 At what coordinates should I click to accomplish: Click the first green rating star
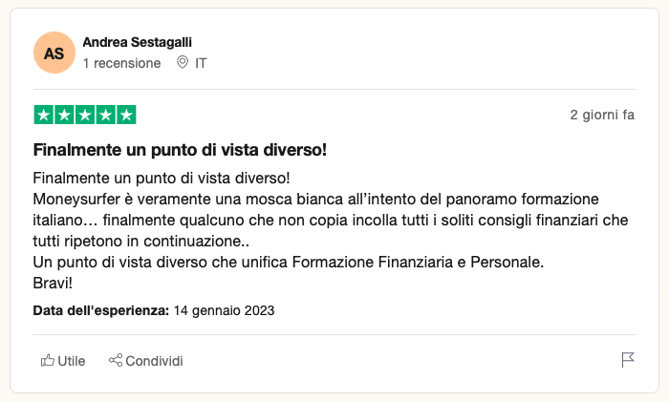coord(44,115)
